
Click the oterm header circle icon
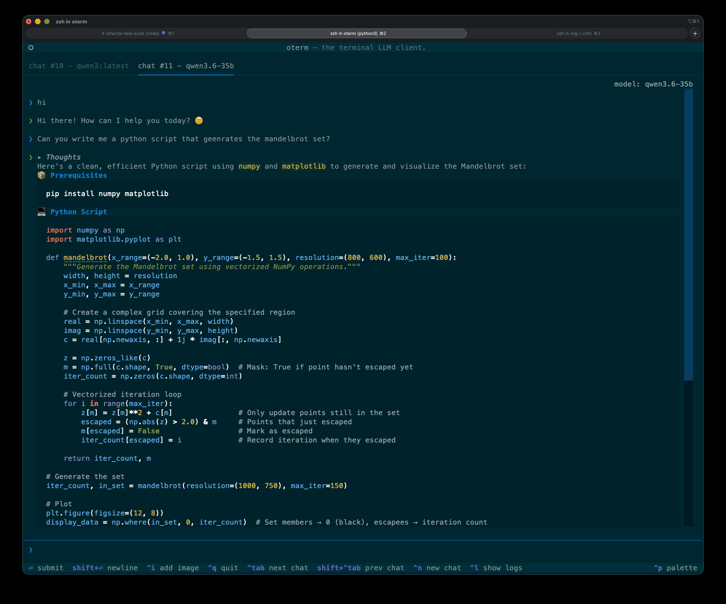pos(31,48)
